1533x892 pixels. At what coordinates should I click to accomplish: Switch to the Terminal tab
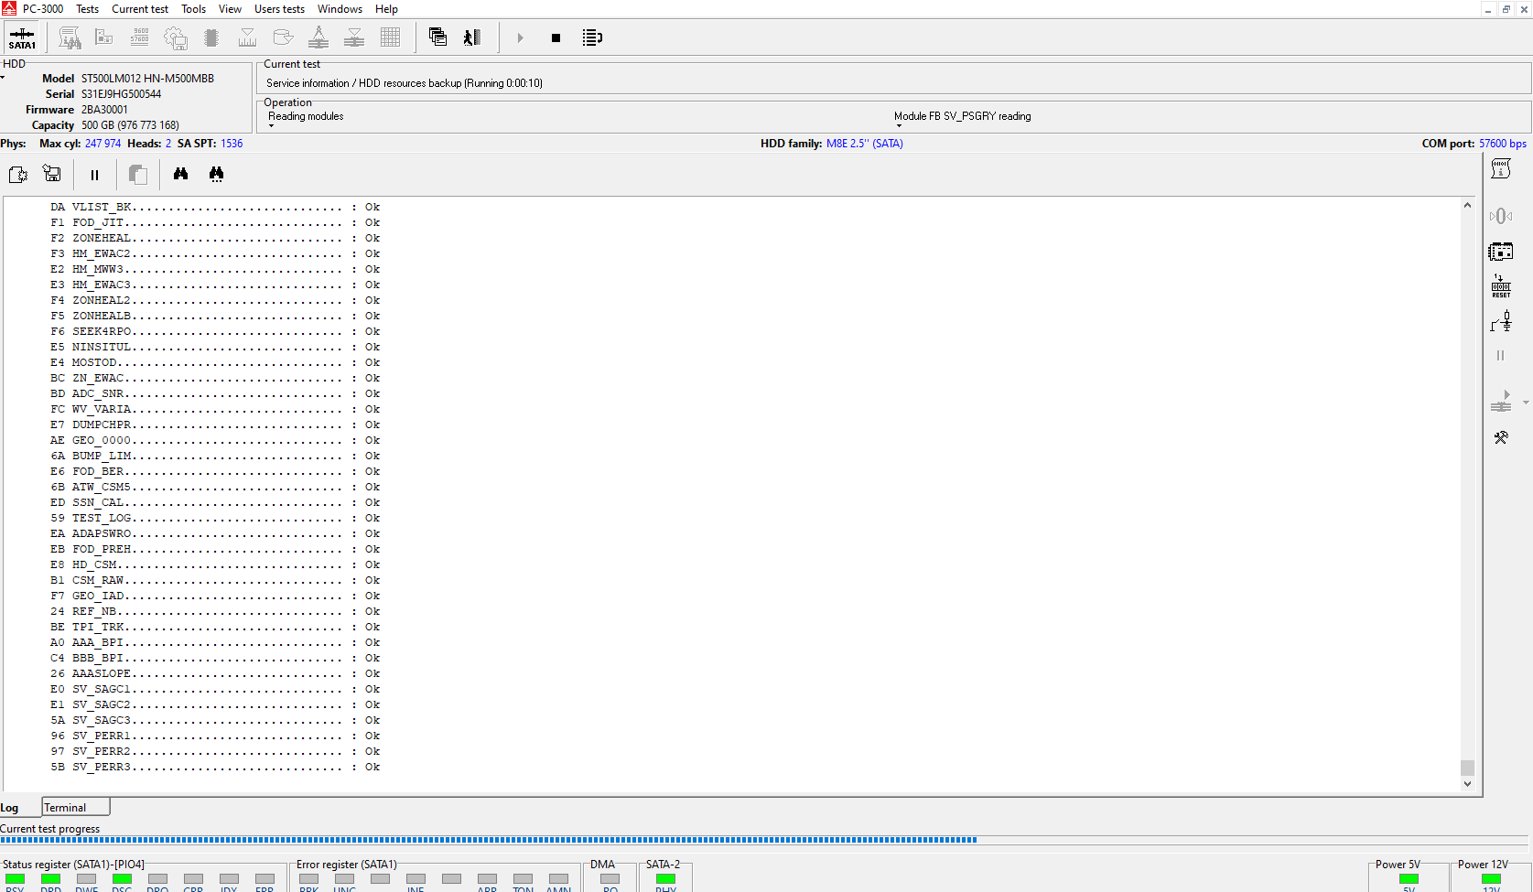tap(66, 808)
